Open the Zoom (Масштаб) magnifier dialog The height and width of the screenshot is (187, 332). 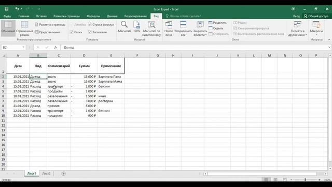click(125, 26)
